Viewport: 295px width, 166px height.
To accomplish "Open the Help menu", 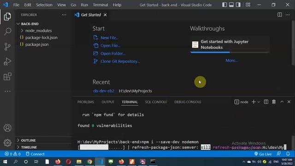I will (x=117, y=5).
